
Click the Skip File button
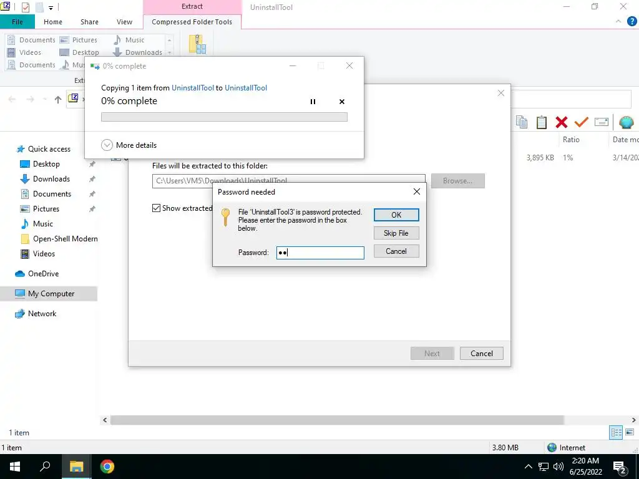click(x=396, y=233)
